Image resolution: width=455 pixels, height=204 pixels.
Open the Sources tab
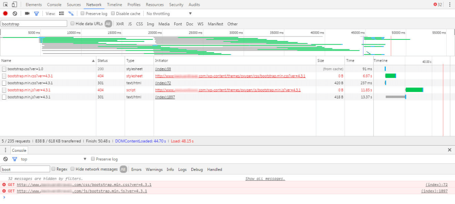tap(74, 5)
